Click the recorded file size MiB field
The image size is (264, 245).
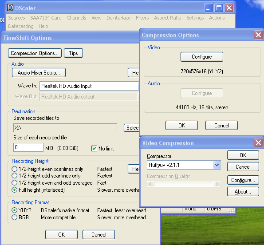point(28,147)
